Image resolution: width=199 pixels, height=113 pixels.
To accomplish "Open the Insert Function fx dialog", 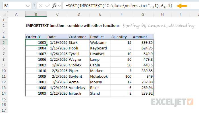I will 54,6.
